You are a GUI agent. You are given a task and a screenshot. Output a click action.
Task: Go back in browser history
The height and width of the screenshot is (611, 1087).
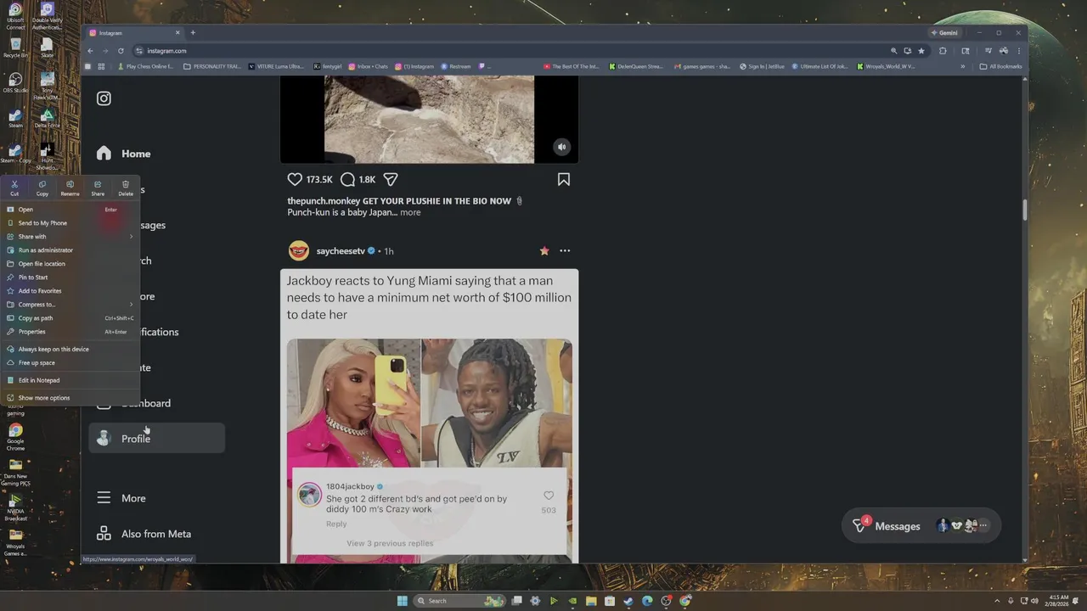click(90, 51)
